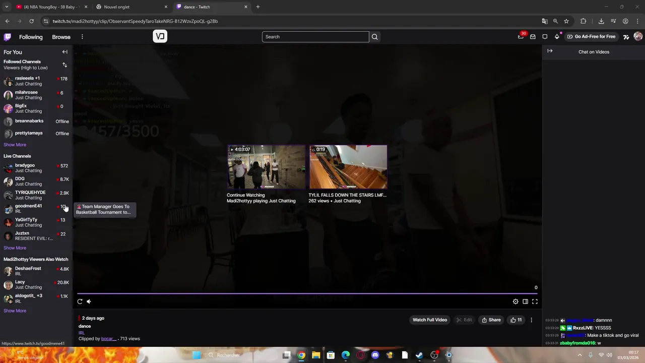645x363 pixels.
Task: Open Chrome downloads icon
Action: click(601, 21)
